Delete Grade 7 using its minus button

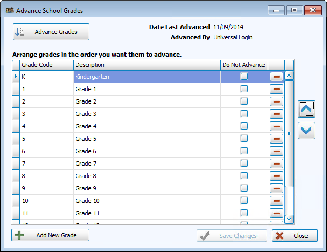coord(276,164)
